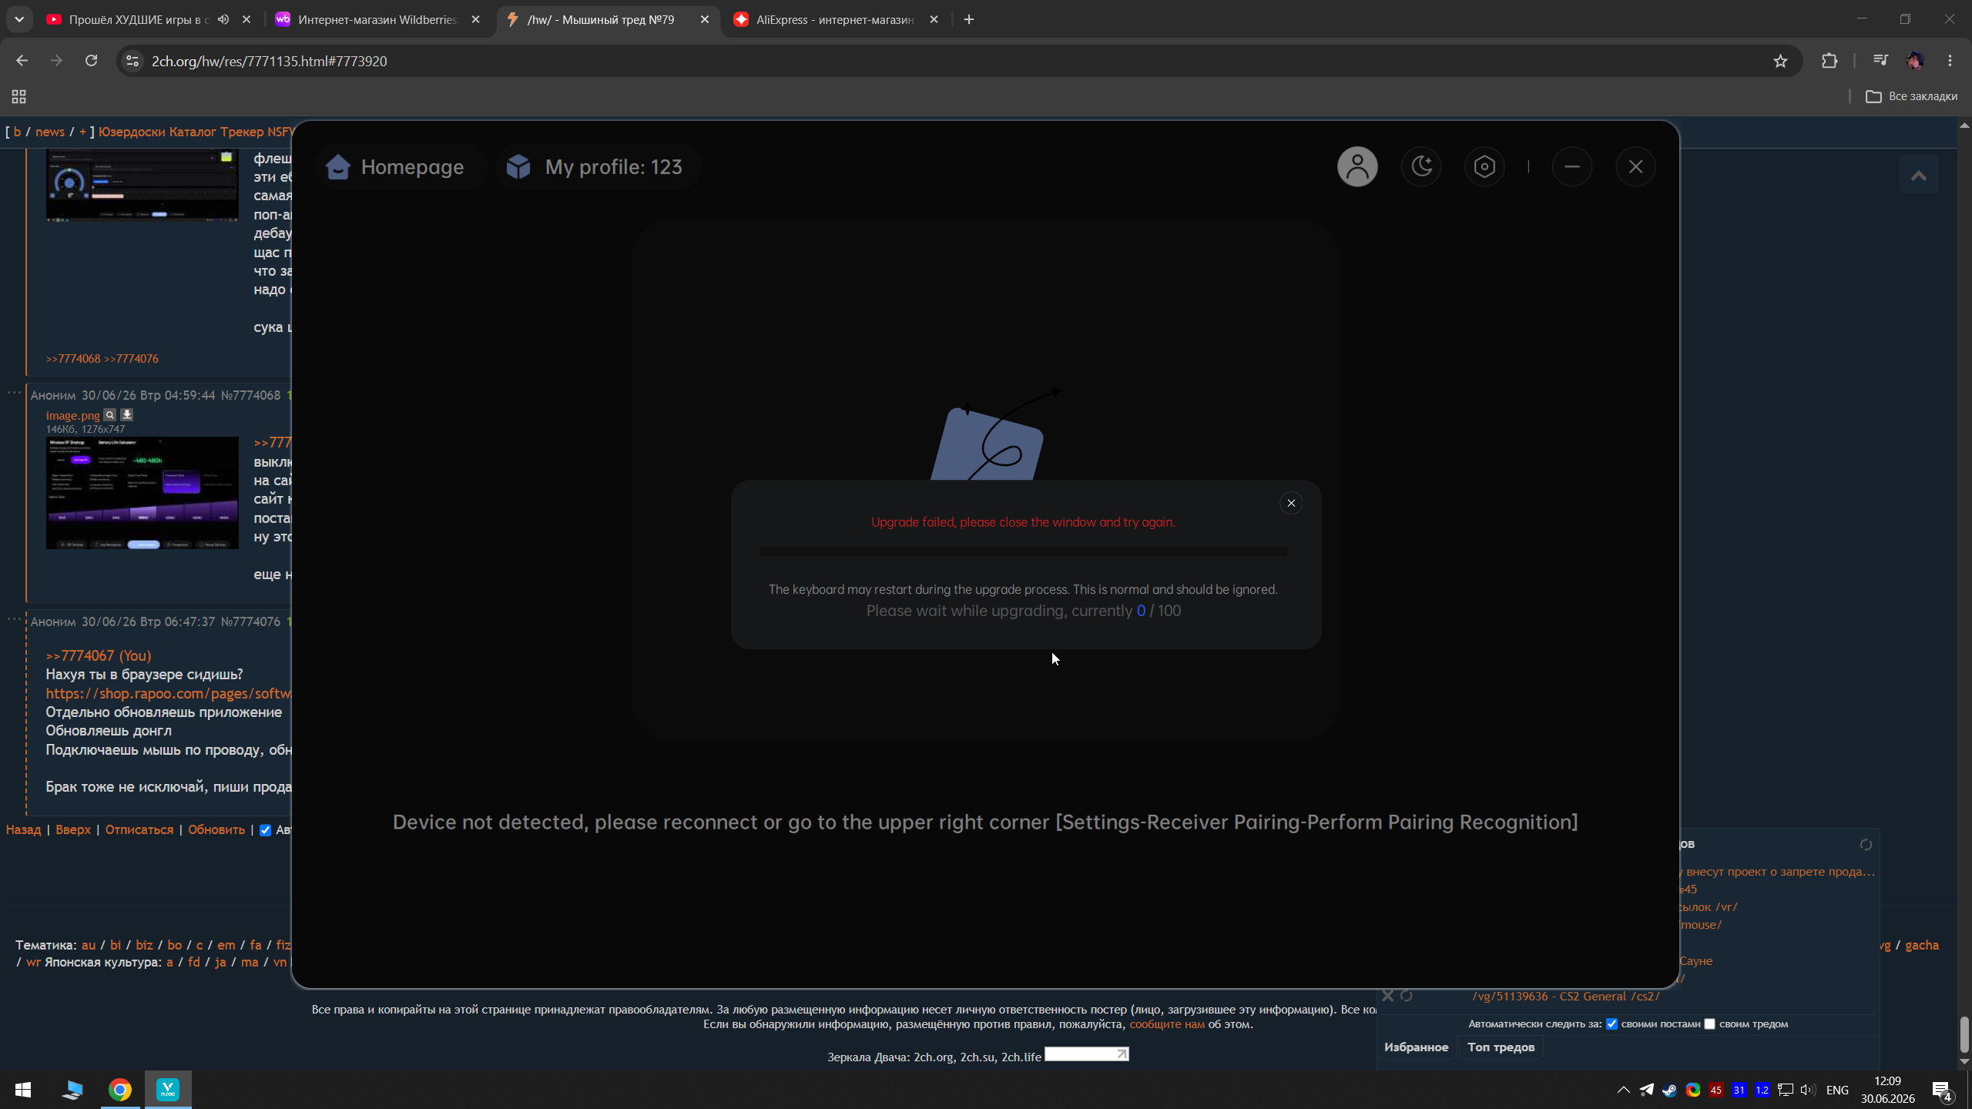Open the shop.rapoo.com link

pyautogui.click(x=168, y=694)
